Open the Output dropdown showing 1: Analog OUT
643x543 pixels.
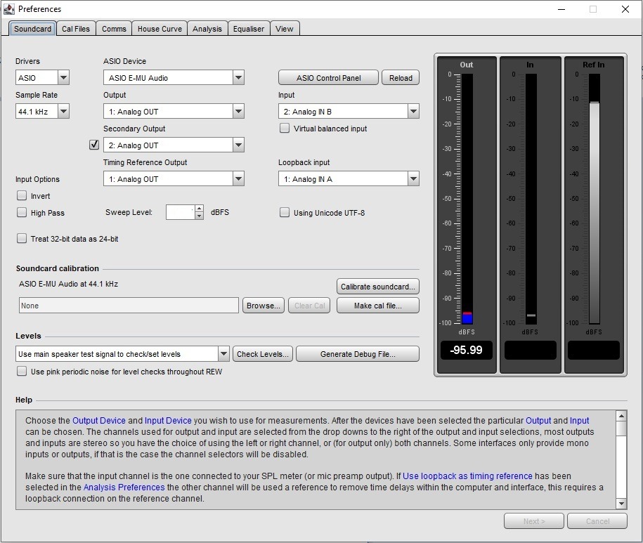tap(174, 111)
